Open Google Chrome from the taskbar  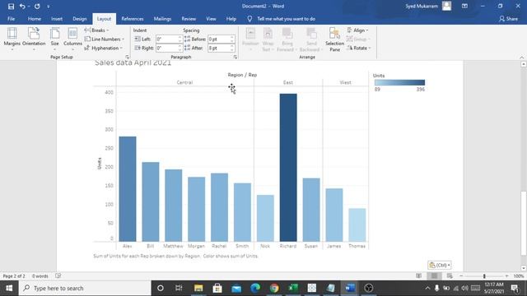tap(274, 288)
